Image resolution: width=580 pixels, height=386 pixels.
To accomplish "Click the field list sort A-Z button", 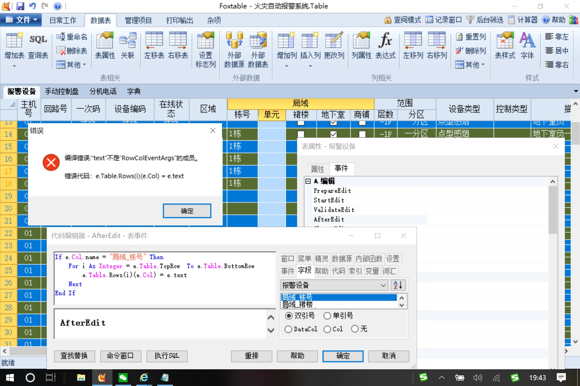I will 398,285.
